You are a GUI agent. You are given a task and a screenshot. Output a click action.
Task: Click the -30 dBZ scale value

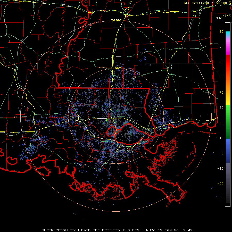point(220,199)
